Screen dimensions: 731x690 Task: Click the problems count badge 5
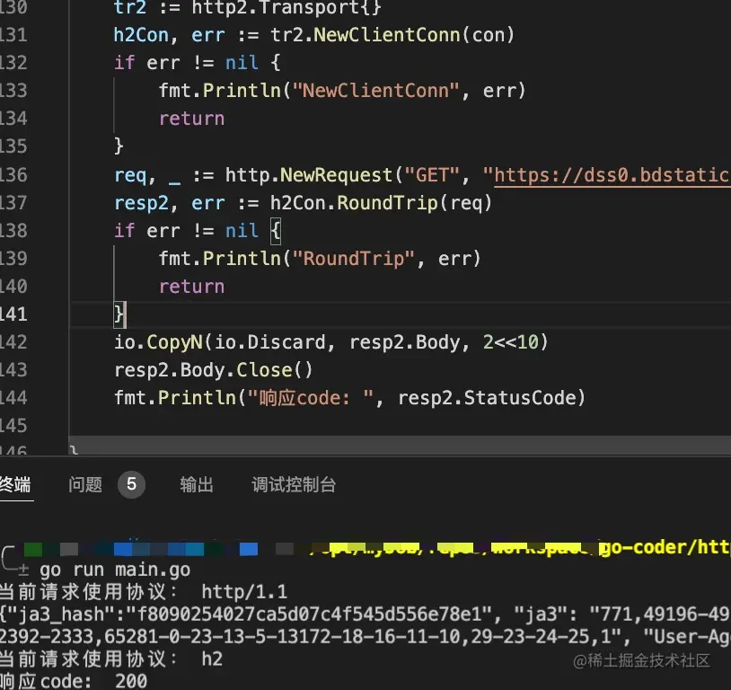pyautogui.click(x=131, y=484)
